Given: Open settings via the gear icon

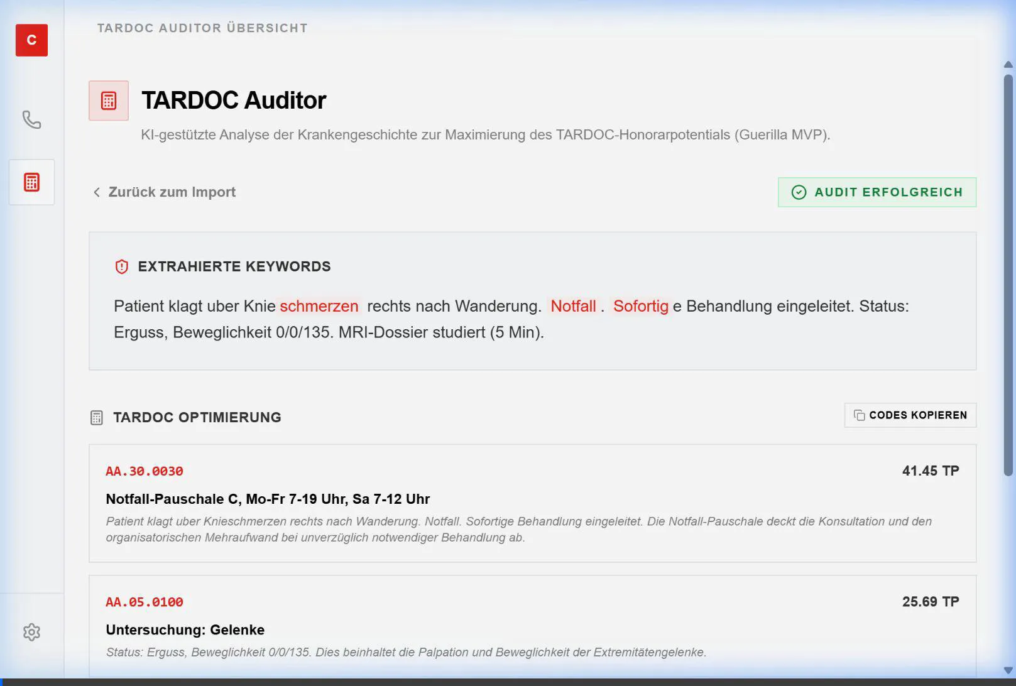Looking at the screenshot, I should (31, 631).
